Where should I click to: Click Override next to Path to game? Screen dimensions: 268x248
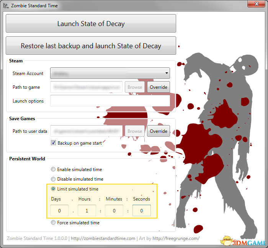click(x=159, y=87)
